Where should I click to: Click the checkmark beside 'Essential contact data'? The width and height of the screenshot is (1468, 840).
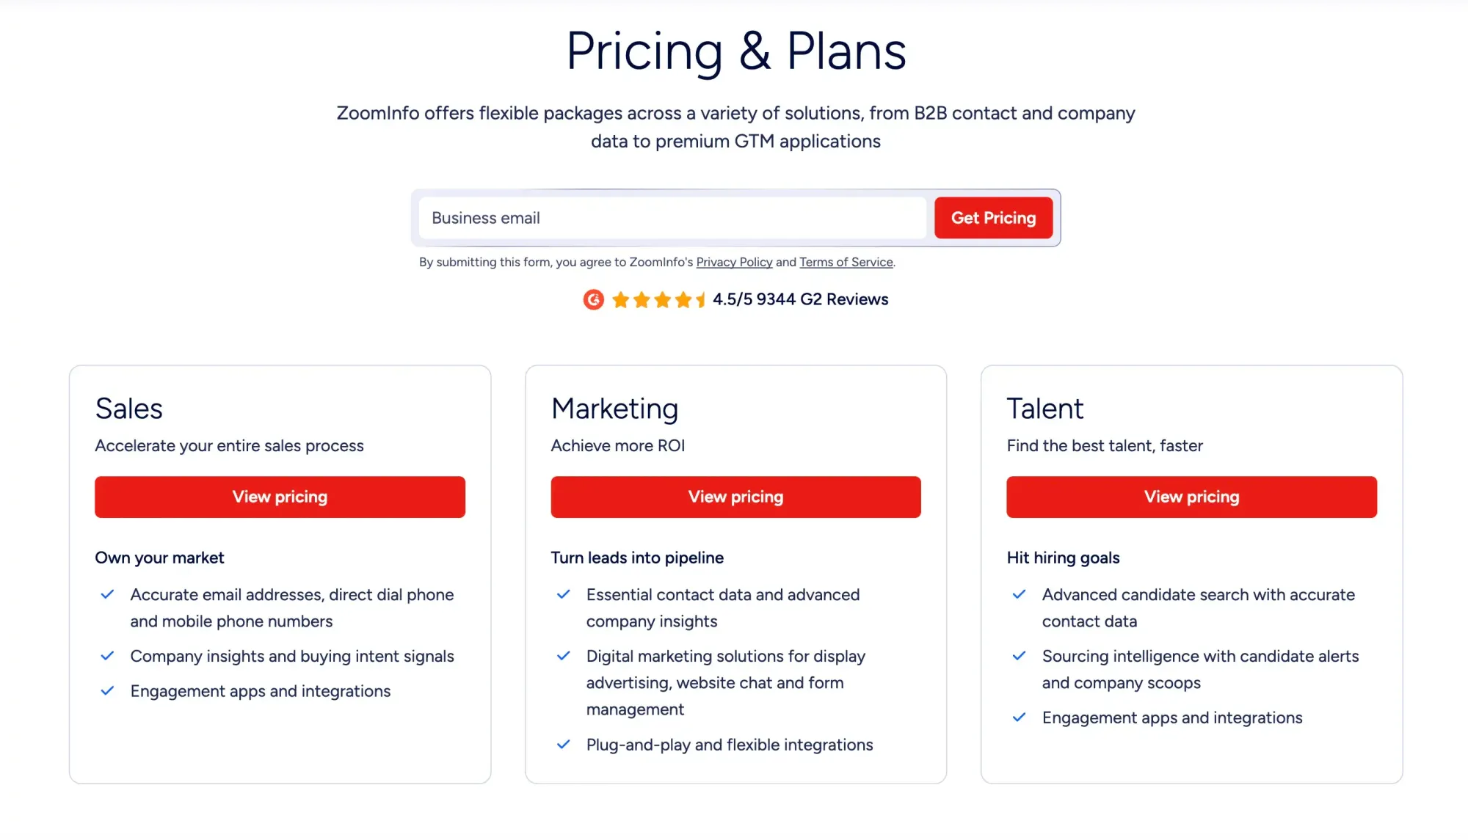coord(564,594)
